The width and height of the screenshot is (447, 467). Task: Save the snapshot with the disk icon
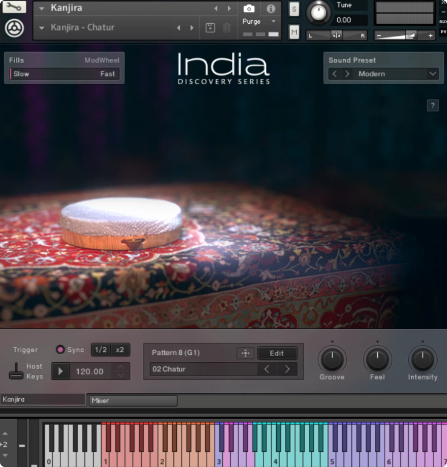click(210, 28)
